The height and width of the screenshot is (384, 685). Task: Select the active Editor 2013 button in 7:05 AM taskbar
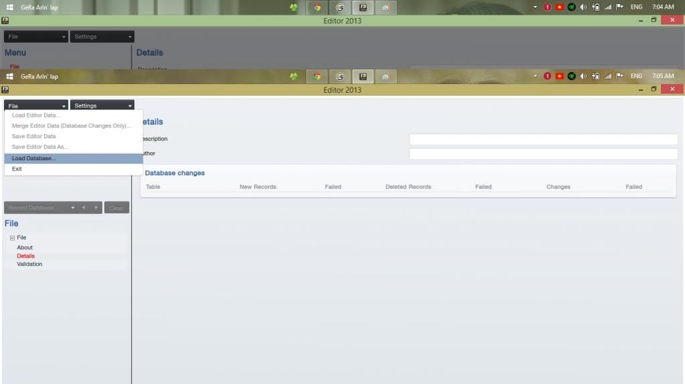363,76
